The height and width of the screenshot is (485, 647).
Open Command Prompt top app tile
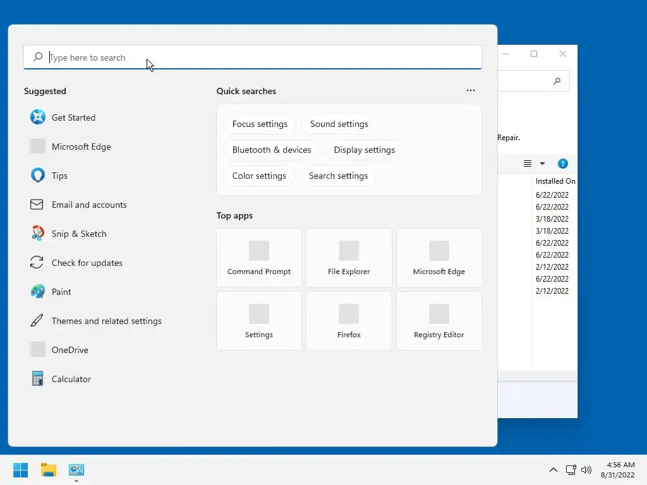(x=258, y=258)
